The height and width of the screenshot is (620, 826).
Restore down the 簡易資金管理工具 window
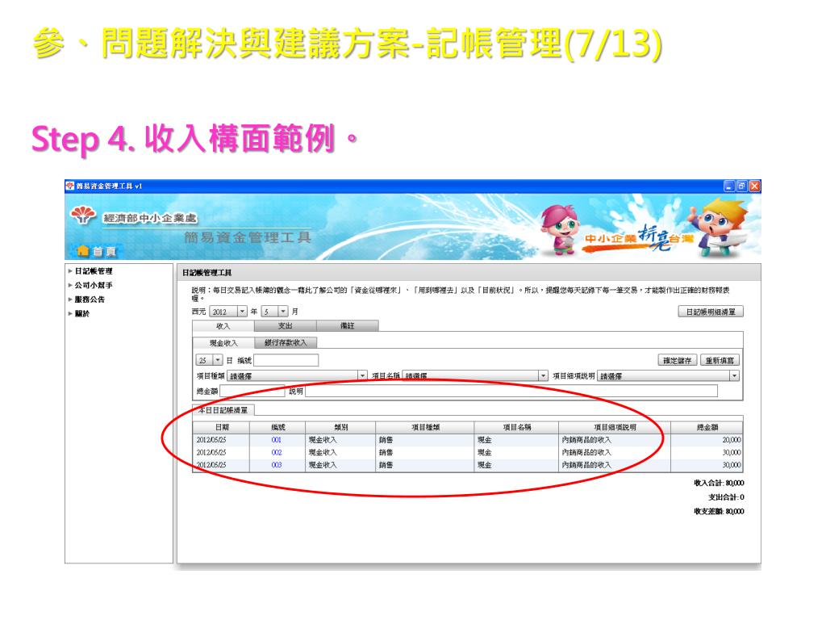(742, 186)
